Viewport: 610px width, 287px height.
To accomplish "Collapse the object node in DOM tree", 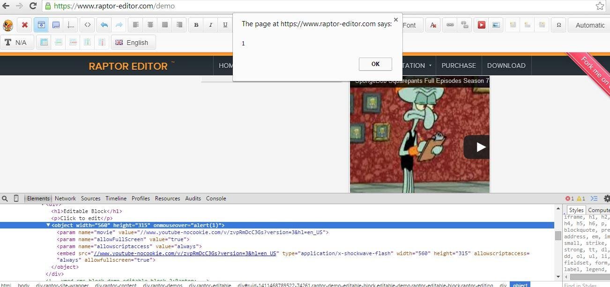I will point(48,225).
